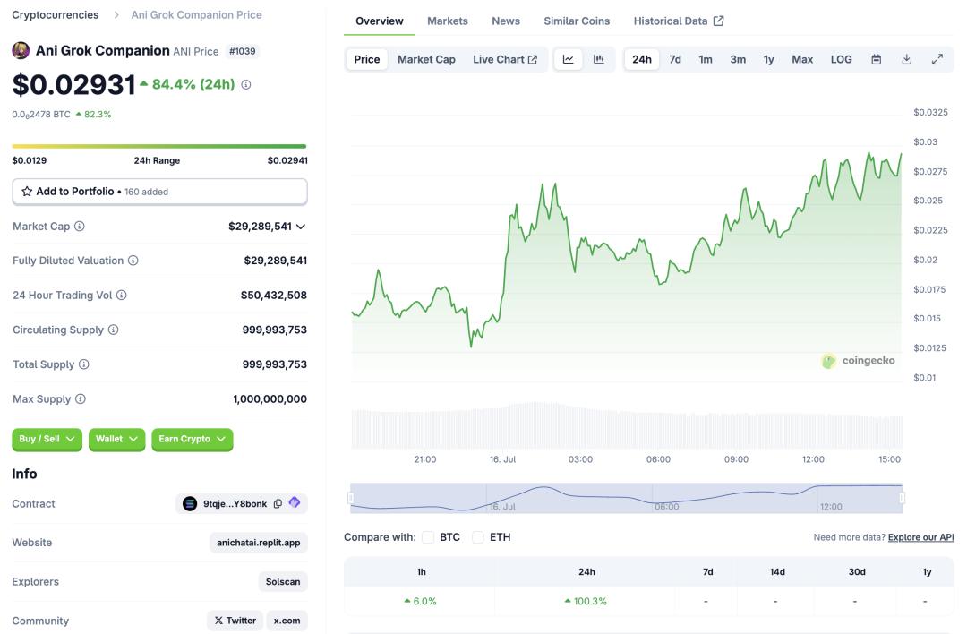Expand Market Cap value chevron
The width and height of the screenshot is (967, 634).
pos(300,227)
